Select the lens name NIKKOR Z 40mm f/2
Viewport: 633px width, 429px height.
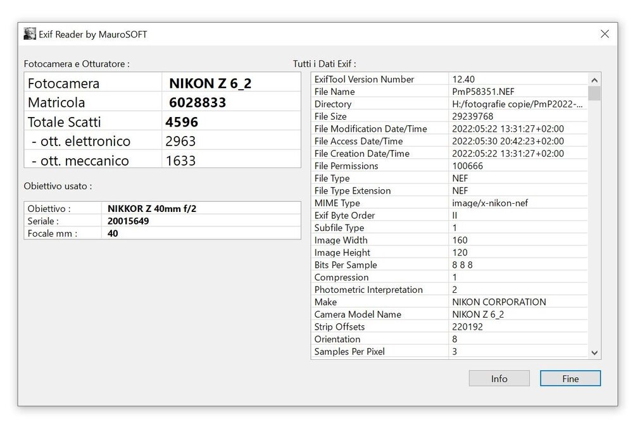click(x=152, y=209)
